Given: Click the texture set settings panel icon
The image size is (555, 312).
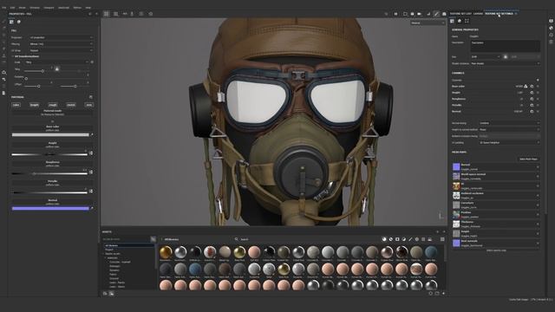Looking at the screenshot, I should coord(452,21).
